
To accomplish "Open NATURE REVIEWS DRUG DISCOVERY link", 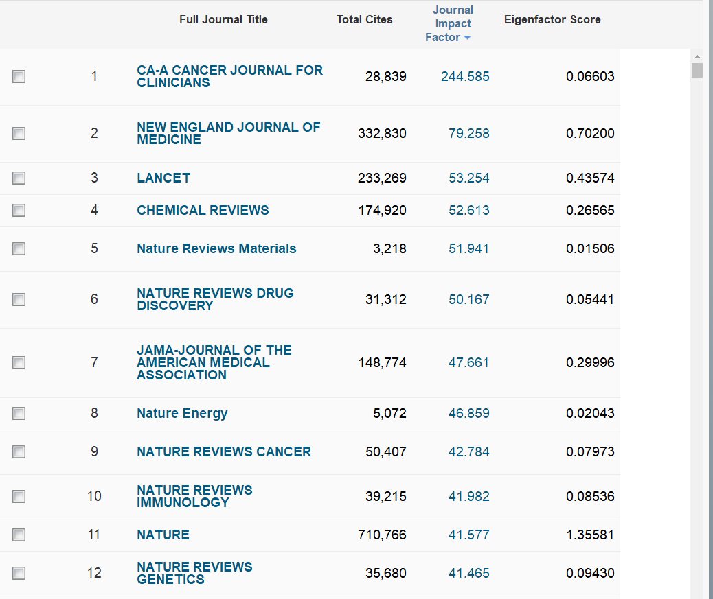I will tap(215, 299).
